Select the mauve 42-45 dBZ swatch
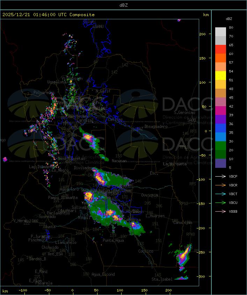 [220, 102]
